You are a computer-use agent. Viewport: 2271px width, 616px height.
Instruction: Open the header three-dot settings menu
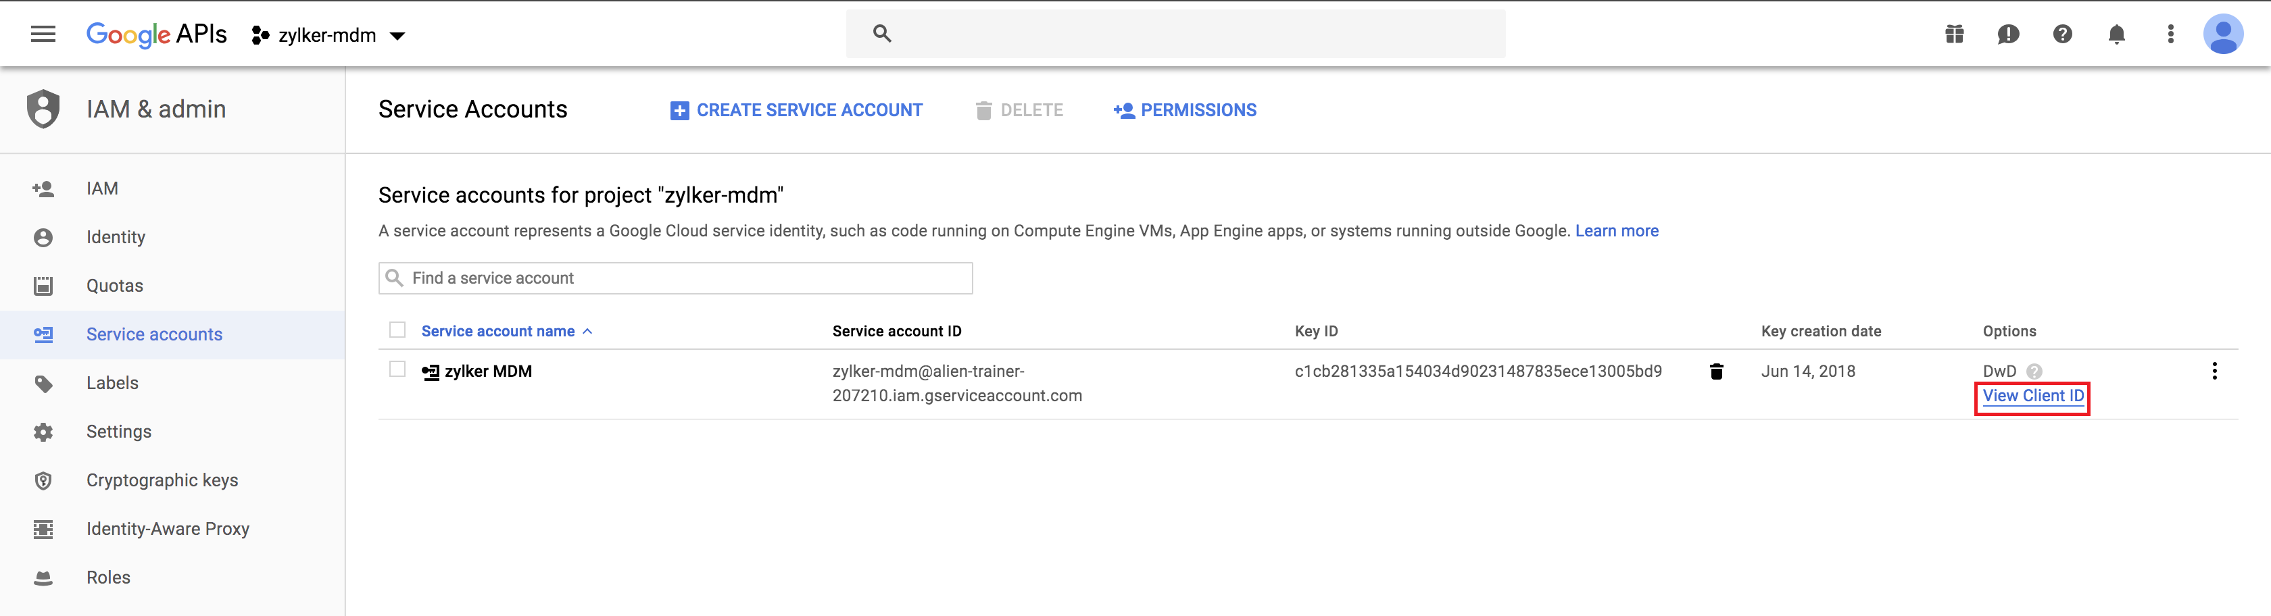coord(2170,34)
